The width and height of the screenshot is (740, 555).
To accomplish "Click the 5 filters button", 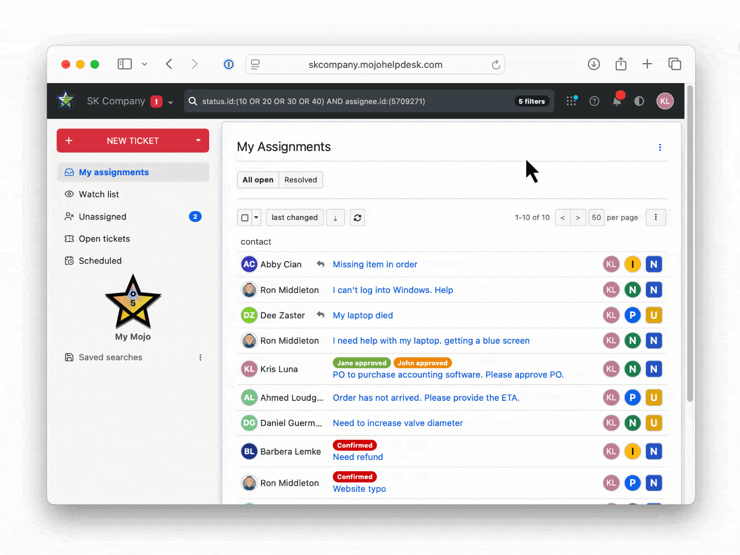I will pos(531,101).
